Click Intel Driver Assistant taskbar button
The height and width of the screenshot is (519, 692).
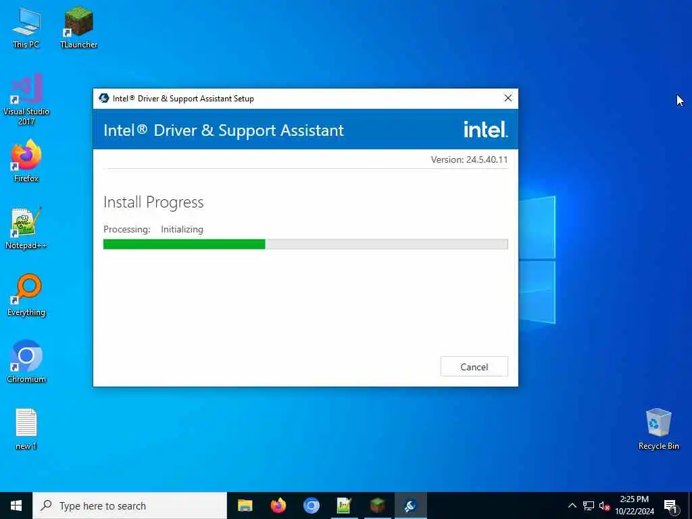point(410,505)
